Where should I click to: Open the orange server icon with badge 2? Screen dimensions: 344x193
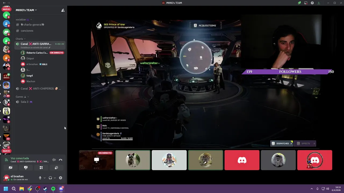pos(6,58)
